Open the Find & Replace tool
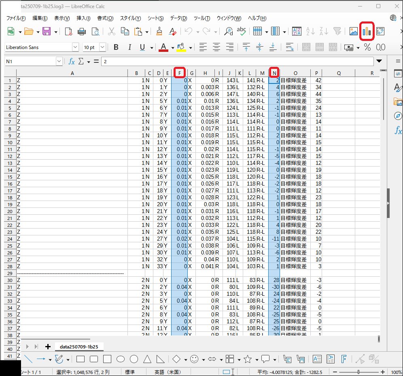 point(229,31)
